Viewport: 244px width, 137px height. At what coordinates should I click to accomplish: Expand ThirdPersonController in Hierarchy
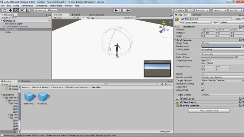click(4, 27)
